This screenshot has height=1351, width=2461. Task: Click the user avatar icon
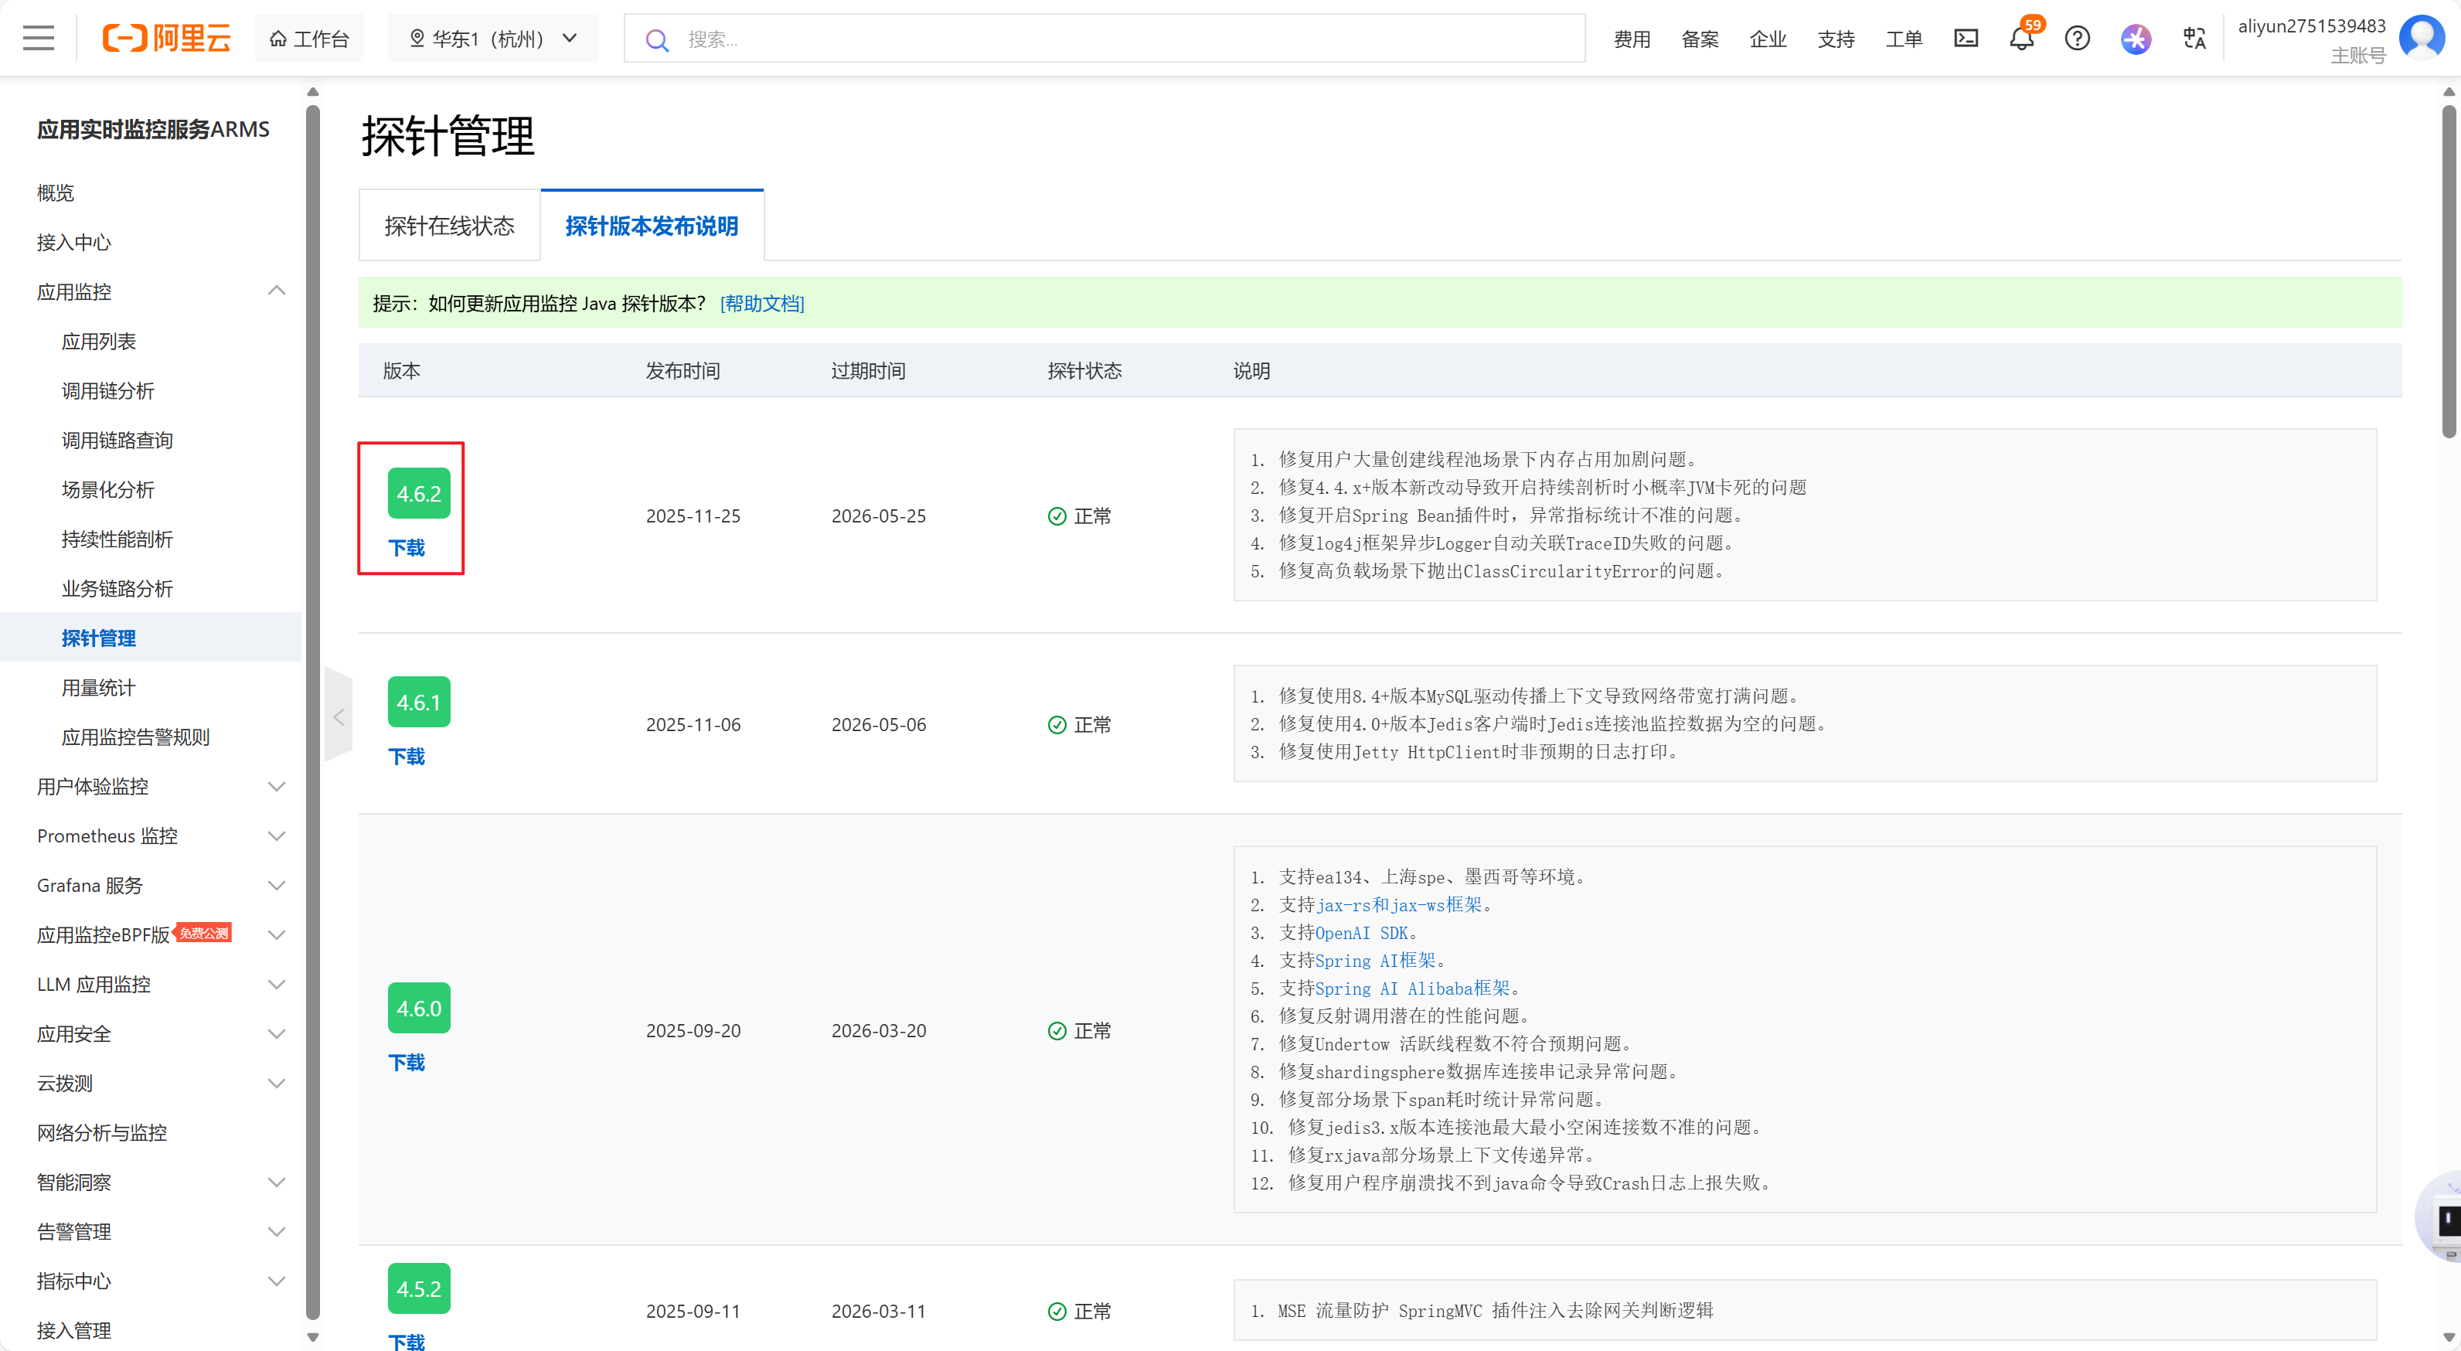2421,38
